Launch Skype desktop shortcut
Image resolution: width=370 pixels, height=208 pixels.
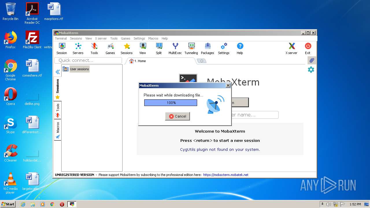(x=10, y=125)
